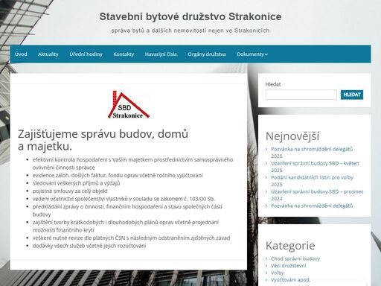381x286 pixels.
Task: Click the SBD Strakonice house logo
Action: point(129,105)
